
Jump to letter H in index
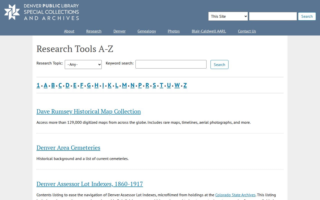(x=96, y=85)
